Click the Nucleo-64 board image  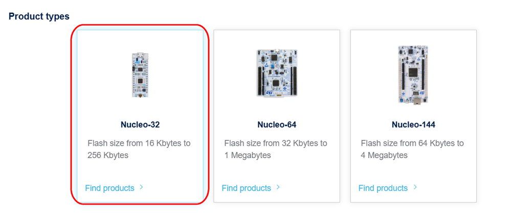(277, 73)
